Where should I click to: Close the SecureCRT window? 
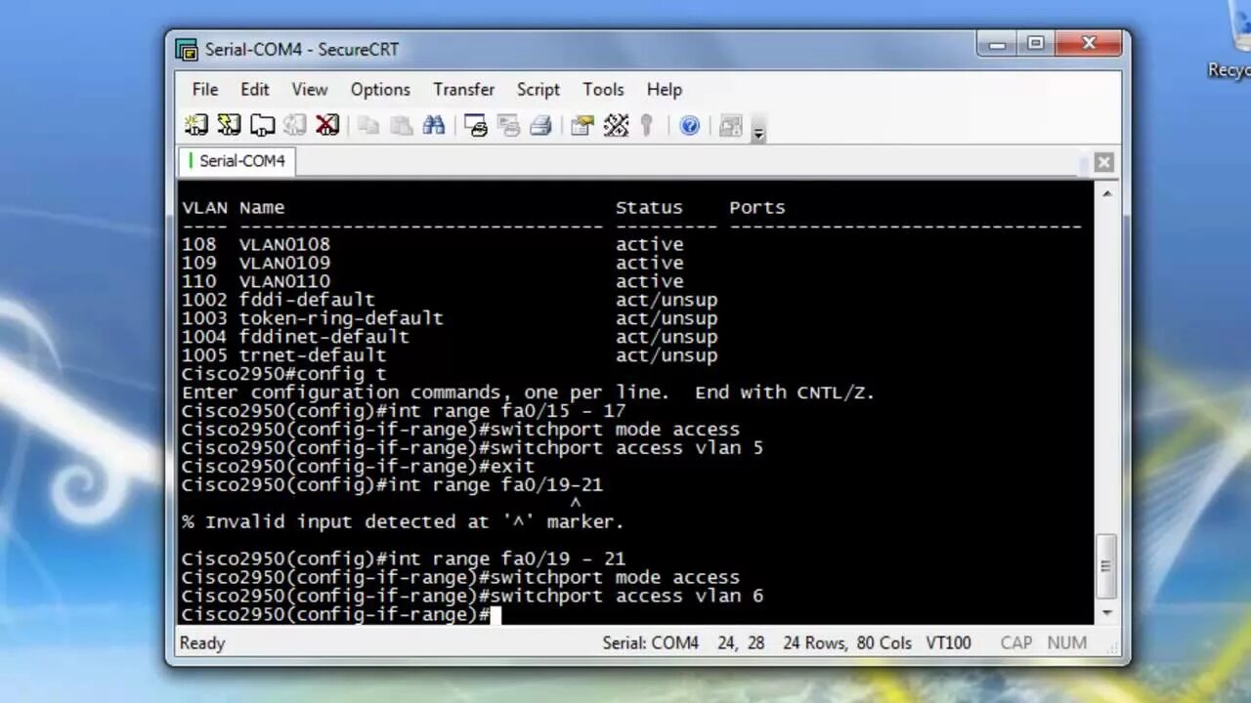[1090, 44]
